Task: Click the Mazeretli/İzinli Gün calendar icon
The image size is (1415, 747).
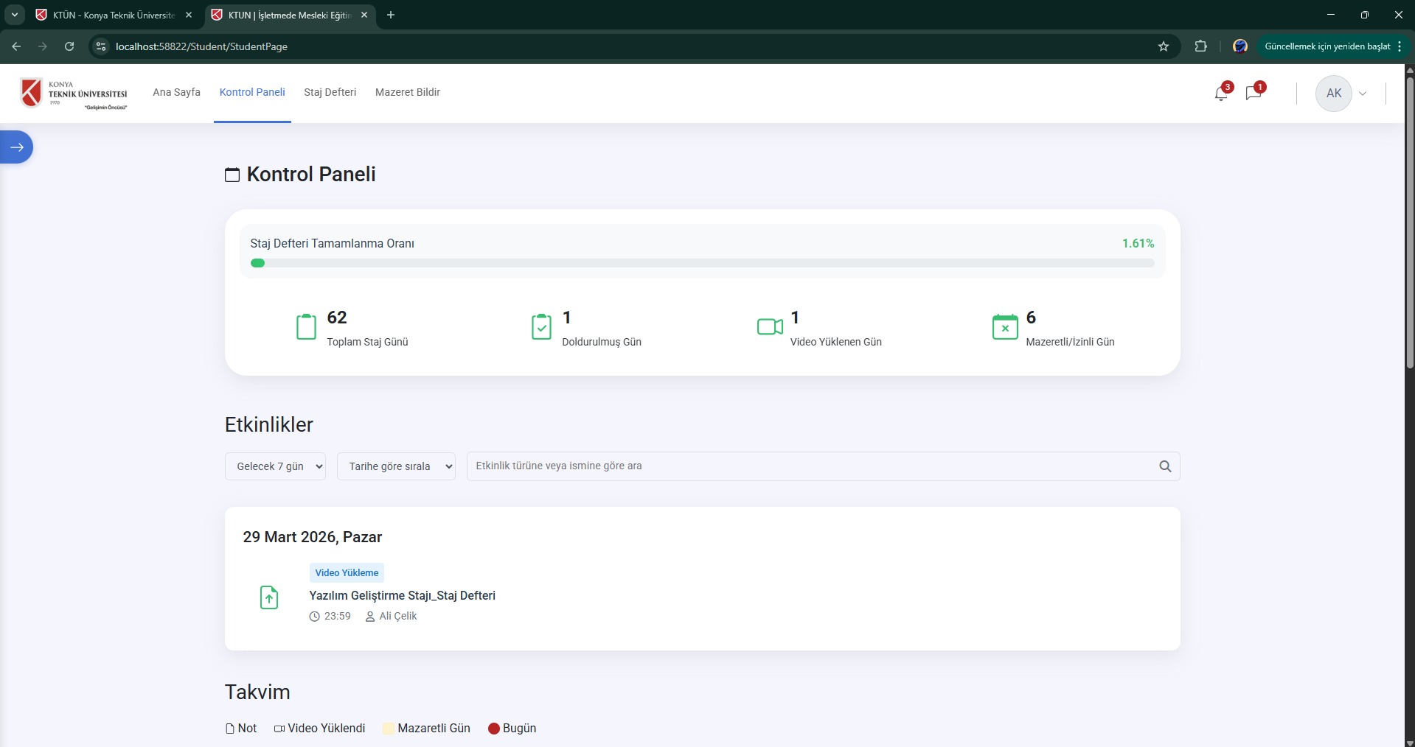Action: pyautogui.click(x=1004, y=327)
